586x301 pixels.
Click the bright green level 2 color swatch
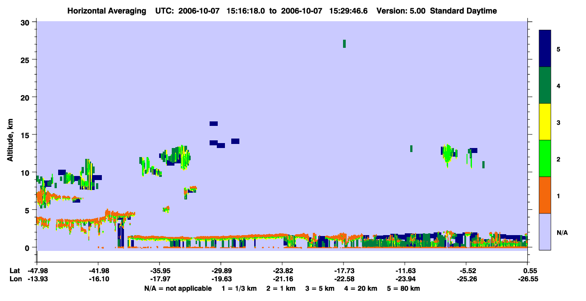pos(545,158)
